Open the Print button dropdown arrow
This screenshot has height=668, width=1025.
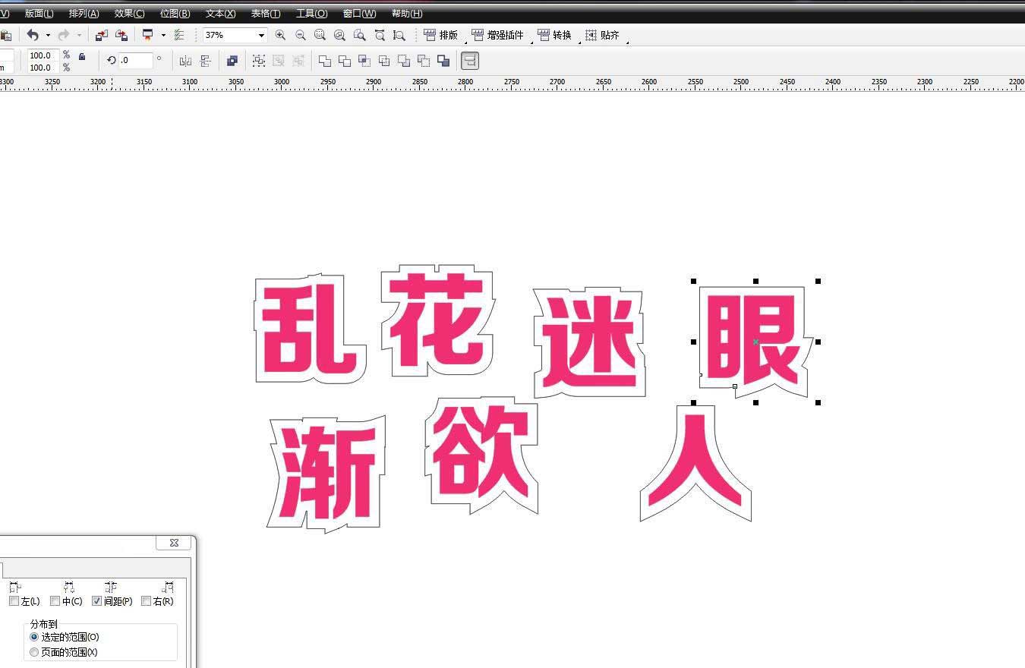(x=162, y=35)
